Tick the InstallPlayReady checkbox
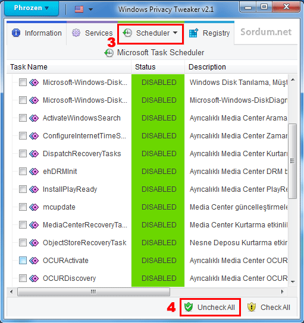The image size is (304, 323). tap(23, 189)
